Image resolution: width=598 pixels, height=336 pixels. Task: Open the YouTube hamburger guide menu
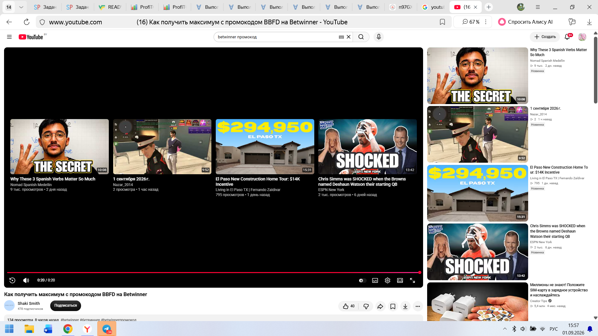click(x=9, y=37)
